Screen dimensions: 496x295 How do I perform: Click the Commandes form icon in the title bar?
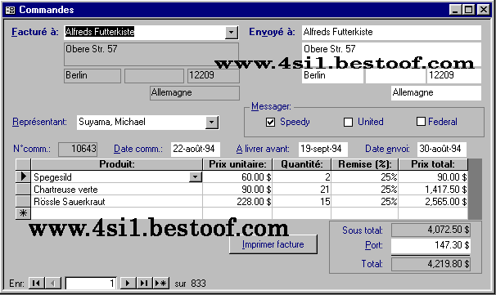pos(10,10)
